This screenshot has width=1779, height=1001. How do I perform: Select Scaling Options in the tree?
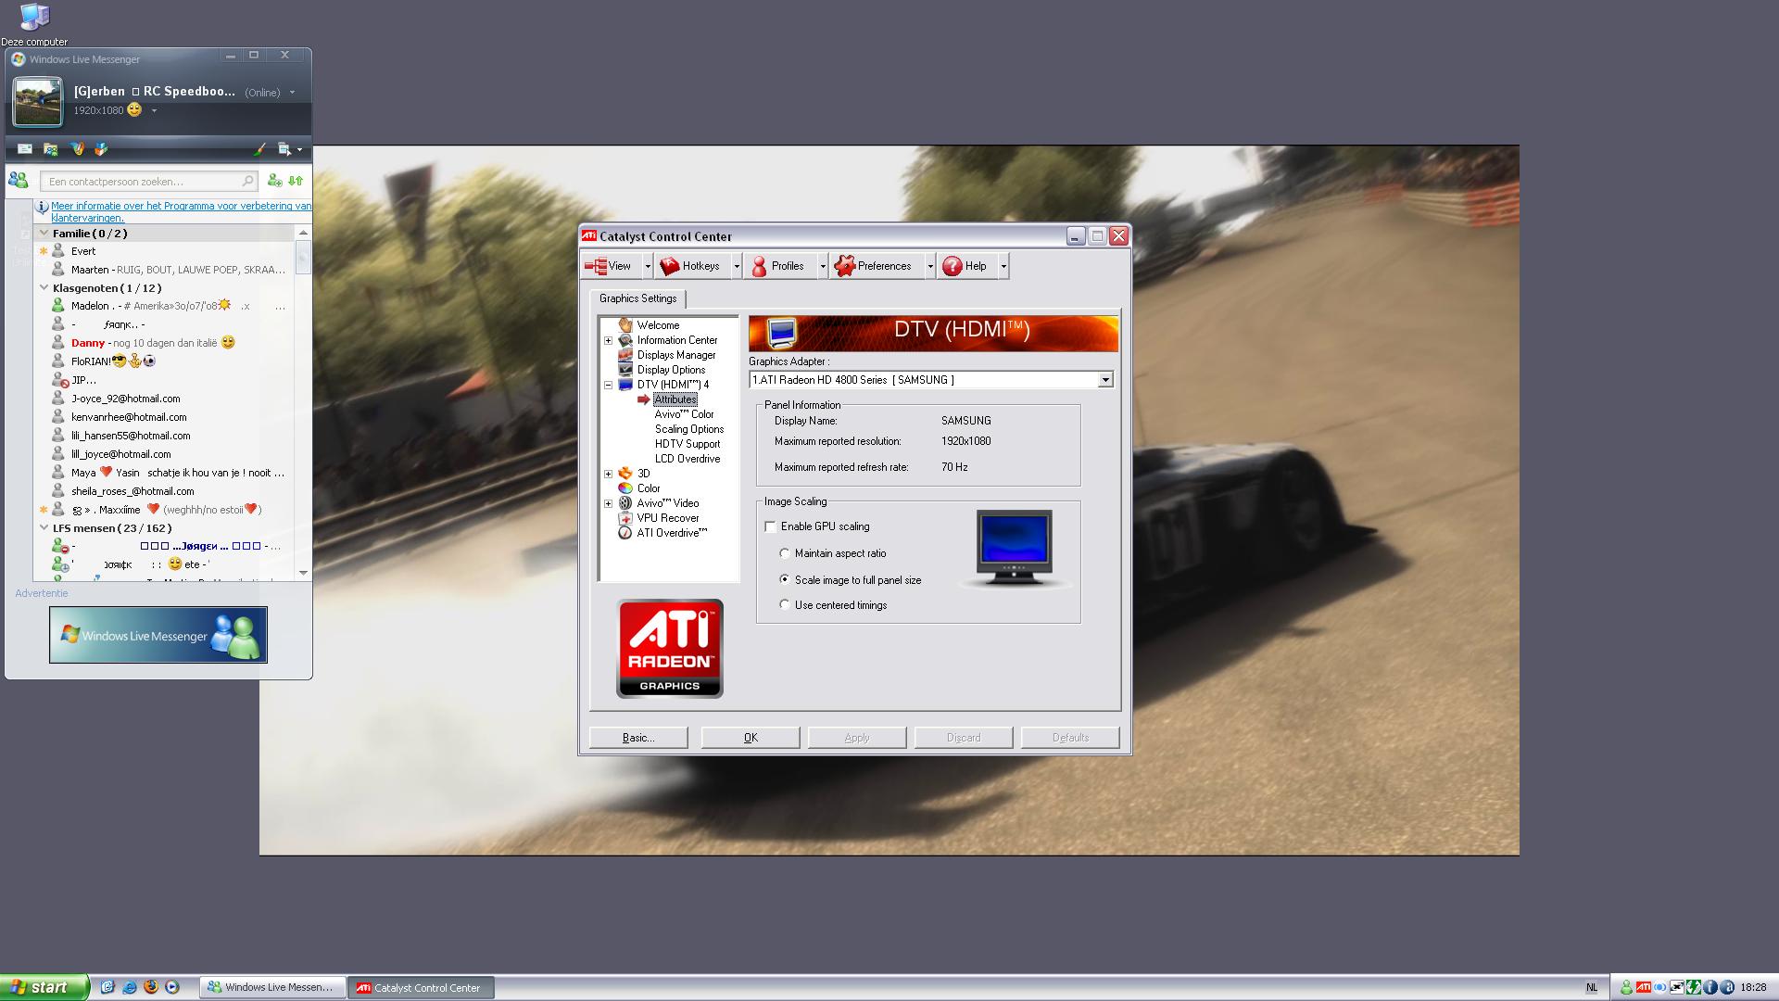point(688,429)
